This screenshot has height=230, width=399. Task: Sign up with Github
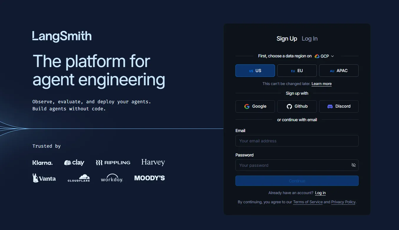click(x=297, y=106)
